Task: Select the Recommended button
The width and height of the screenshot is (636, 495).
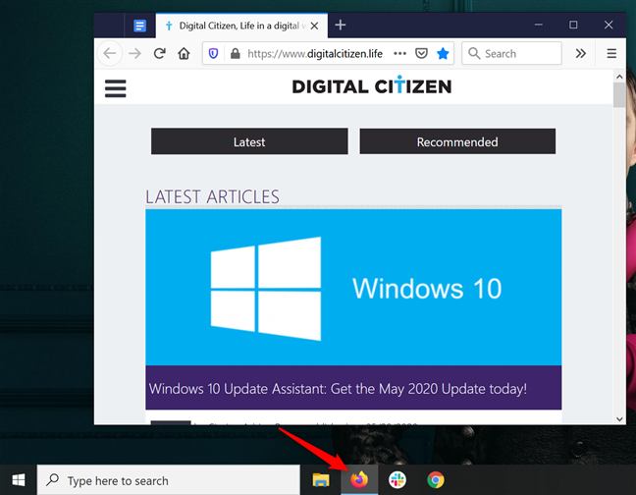Action: point(457,141)
